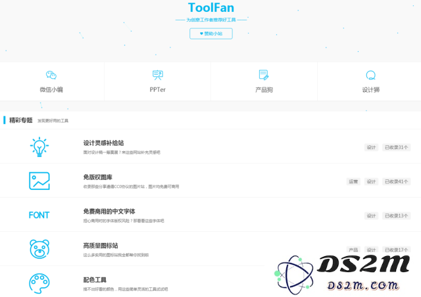Click the 已收录41个 badge
This screenshot has width=421, height=297.
coord(396,181)
